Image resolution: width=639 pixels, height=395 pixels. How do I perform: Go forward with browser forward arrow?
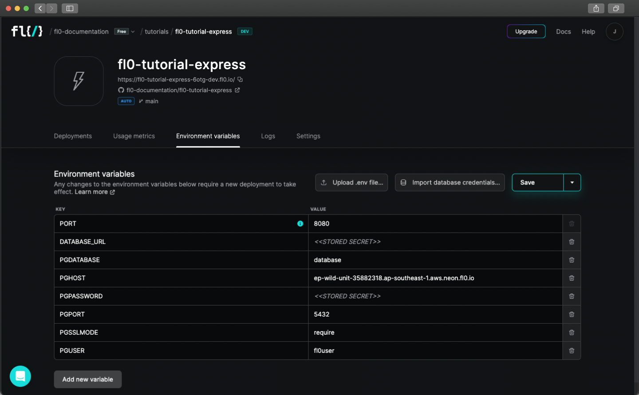tap(52, 8)
